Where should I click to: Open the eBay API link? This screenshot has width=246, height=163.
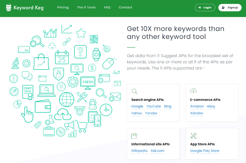click(211, 106)
